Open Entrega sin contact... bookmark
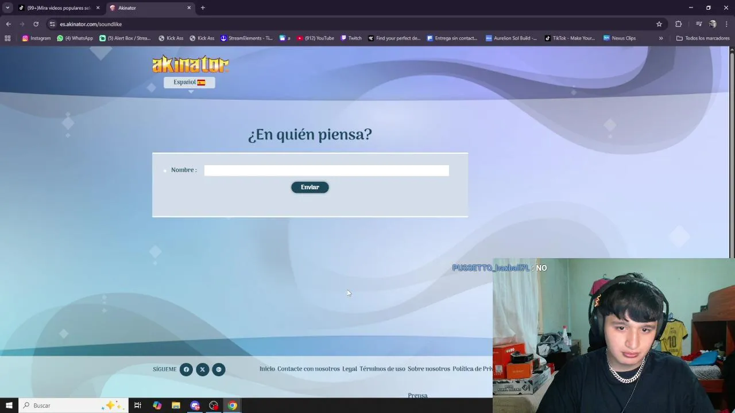 [x=452, y=38]
